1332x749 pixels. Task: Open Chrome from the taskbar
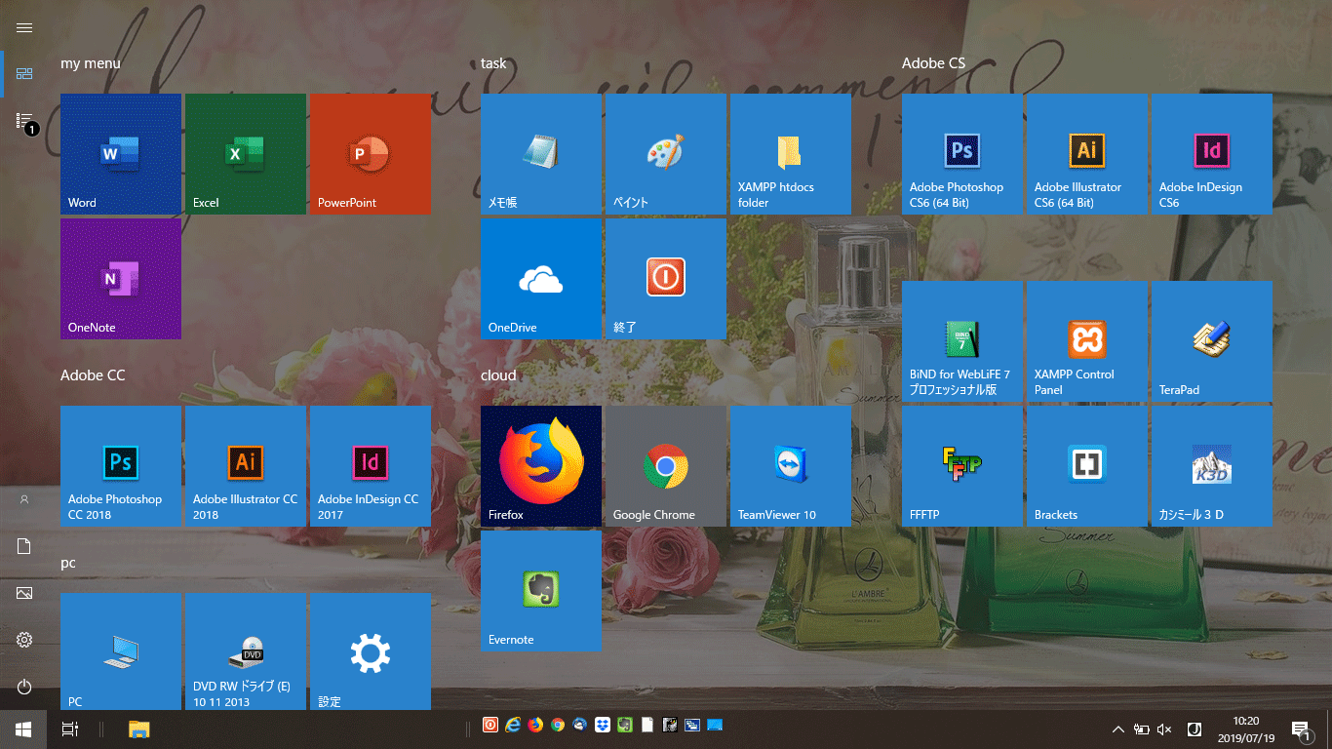click(x=558, y=726)
